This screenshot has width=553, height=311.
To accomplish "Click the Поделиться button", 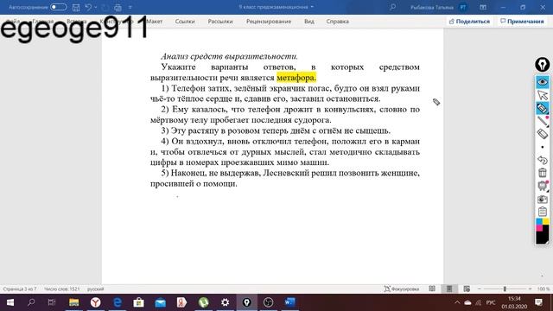I will [469, 22].
